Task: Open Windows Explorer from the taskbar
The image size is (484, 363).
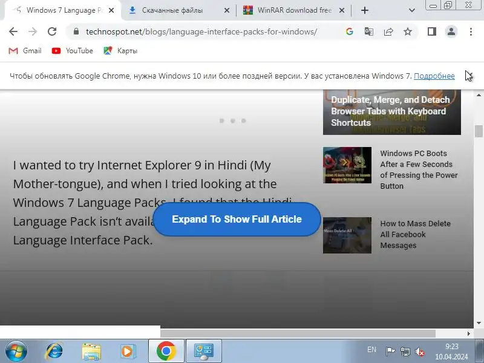Action: [x=91, y=352]
